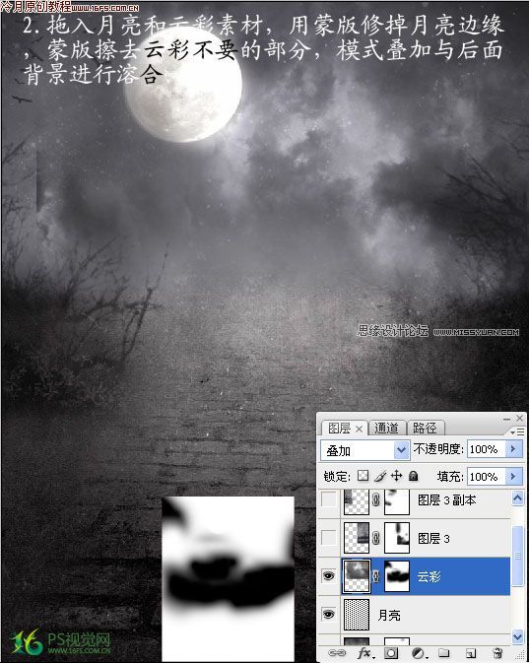This screenshot has height=663, width=529.
Task: Open the 叠加 blend mode dropdown
Action: pos(364,450)
